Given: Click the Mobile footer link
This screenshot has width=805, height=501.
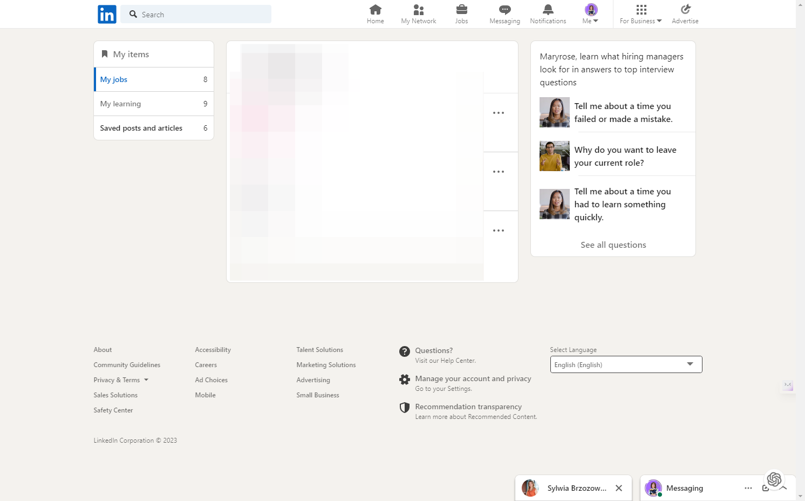Looking at the screenshot, I should [206, 395].
